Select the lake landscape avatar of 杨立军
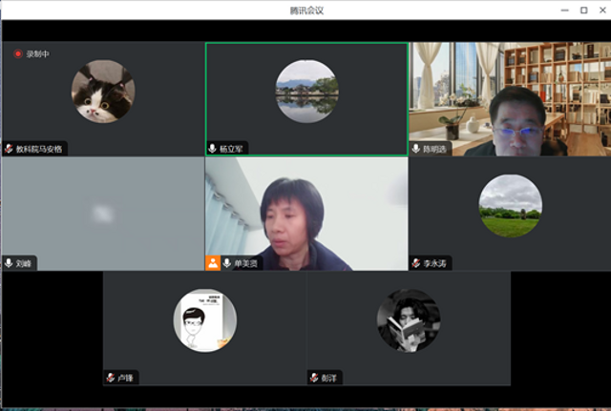This screenshot has width=611, height=411. pyautogui.click(x=306, y=92)
